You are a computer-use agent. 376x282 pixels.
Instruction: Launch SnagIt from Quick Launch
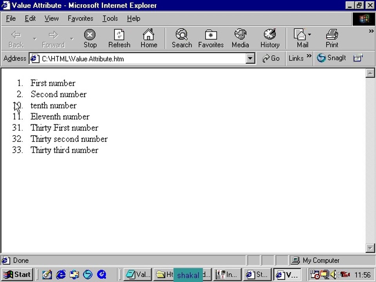[x=88, y=274]
